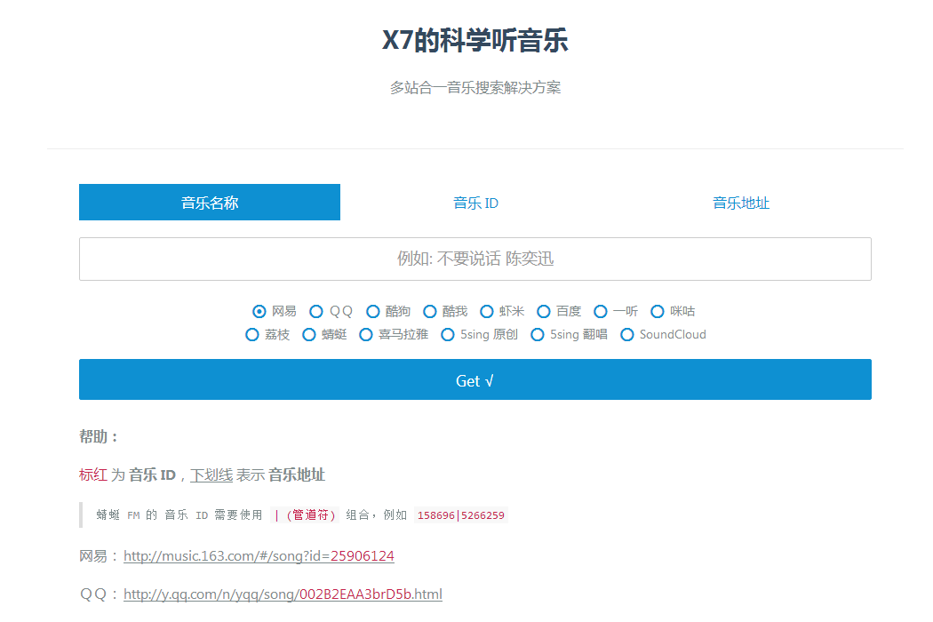Image resolution: width=933 pixels, height=622 pixels.
Task: Click the | (管道符) code text
Action: 305,515
